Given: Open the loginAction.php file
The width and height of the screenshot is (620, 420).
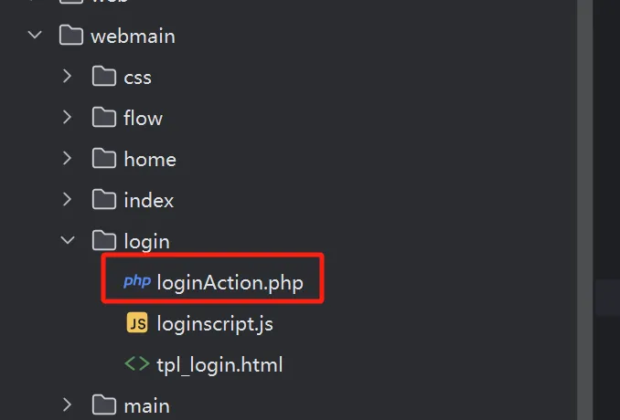Looking at the screenshot, I should point(230,283).
